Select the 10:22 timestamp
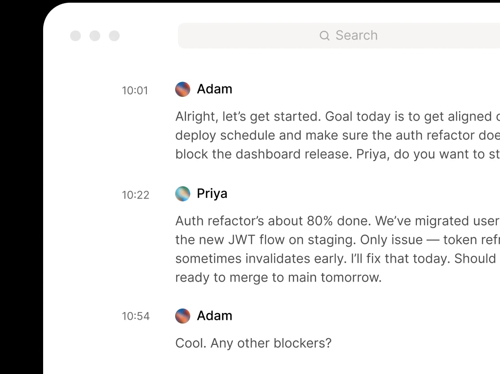Screen dimensions: 500x374 click(136, 195)
